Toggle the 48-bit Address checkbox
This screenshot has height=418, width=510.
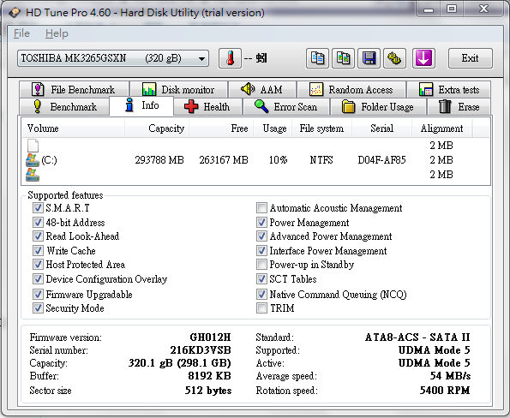(38, 223)
